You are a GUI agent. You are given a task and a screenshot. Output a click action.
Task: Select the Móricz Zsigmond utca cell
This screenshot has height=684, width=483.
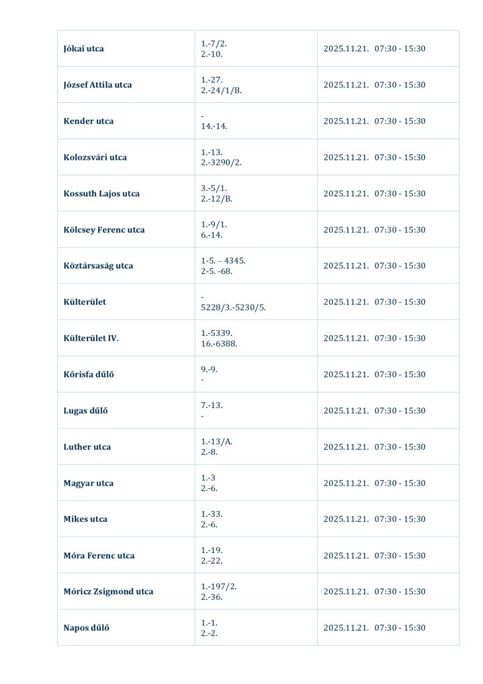(x=108, y=592)
